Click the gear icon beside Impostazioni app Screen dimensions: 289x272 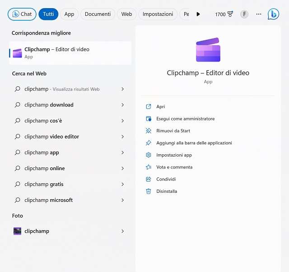149,155
